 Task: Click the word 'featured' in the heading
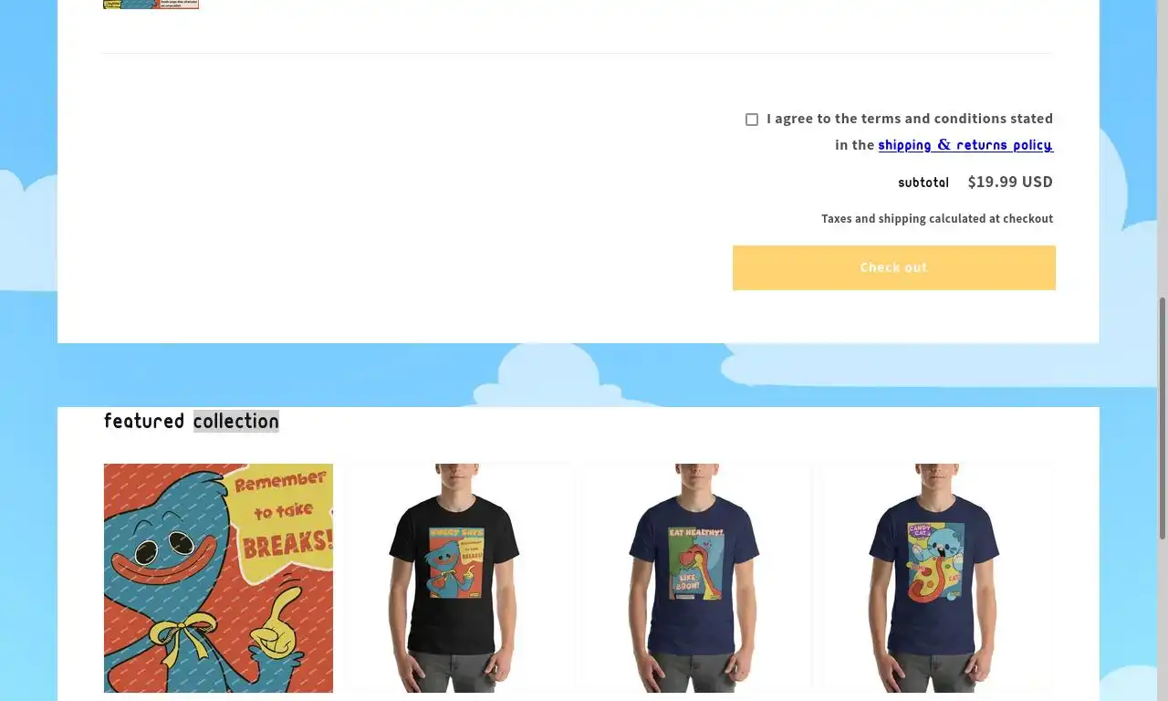point(144,421)
